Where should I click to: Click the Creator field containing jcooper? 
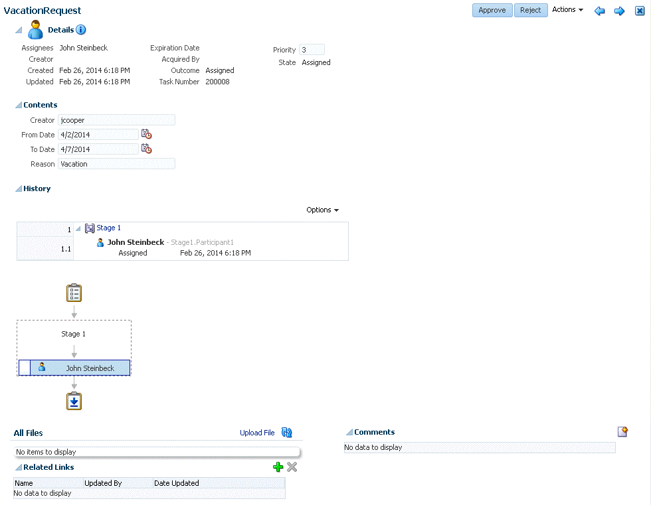point(116,120)
